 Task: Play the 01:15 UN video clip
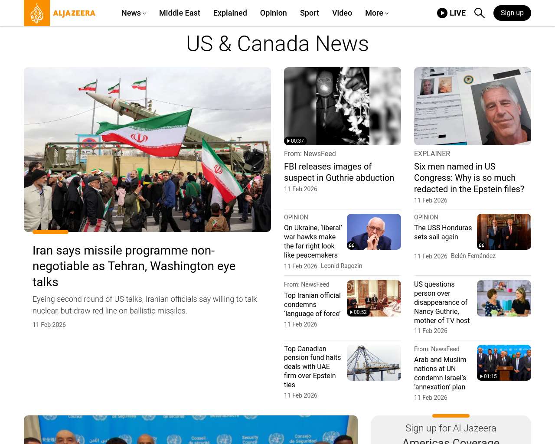pyautogui.click(x=488, y=376)
